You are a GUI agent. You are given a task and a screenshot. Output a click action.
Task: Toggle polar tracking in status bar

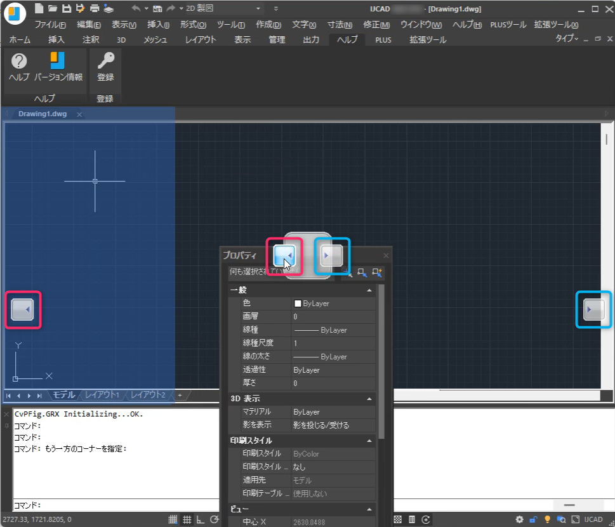(x=215, y=519)
